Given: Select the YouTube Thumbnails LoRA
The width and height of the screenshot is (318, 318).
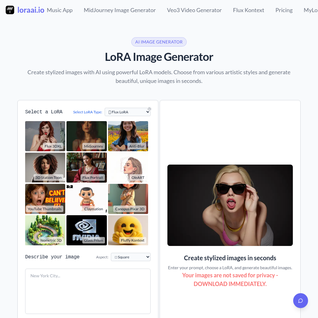Looking at the screenshot, I should click(45, 199).
